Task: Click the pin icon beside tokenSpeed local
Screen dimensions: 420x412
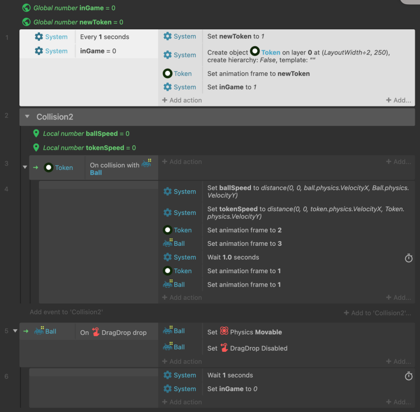Action: [36, 148]
